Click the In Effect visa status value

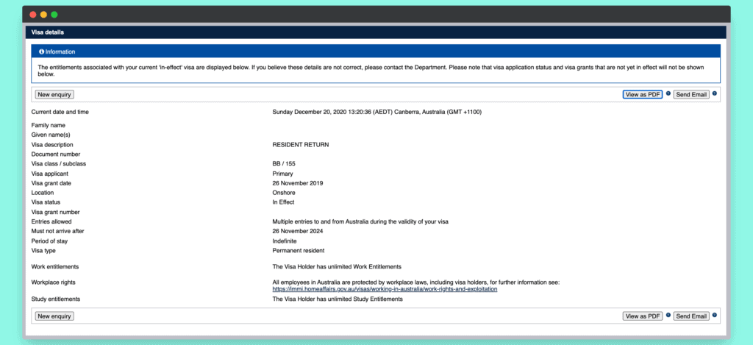pyautogui.click(x=284, y=202)
